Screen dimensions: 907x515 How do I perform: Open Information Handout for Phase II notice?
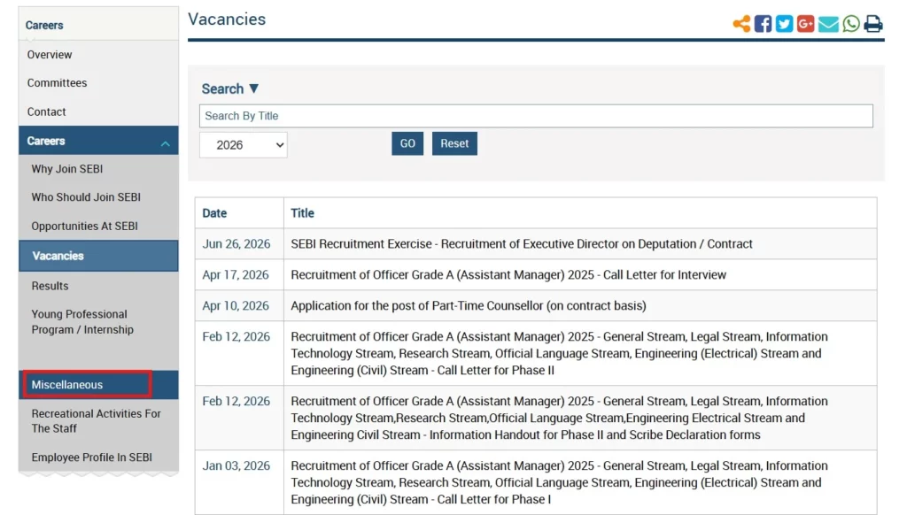(x=559, y=418)
